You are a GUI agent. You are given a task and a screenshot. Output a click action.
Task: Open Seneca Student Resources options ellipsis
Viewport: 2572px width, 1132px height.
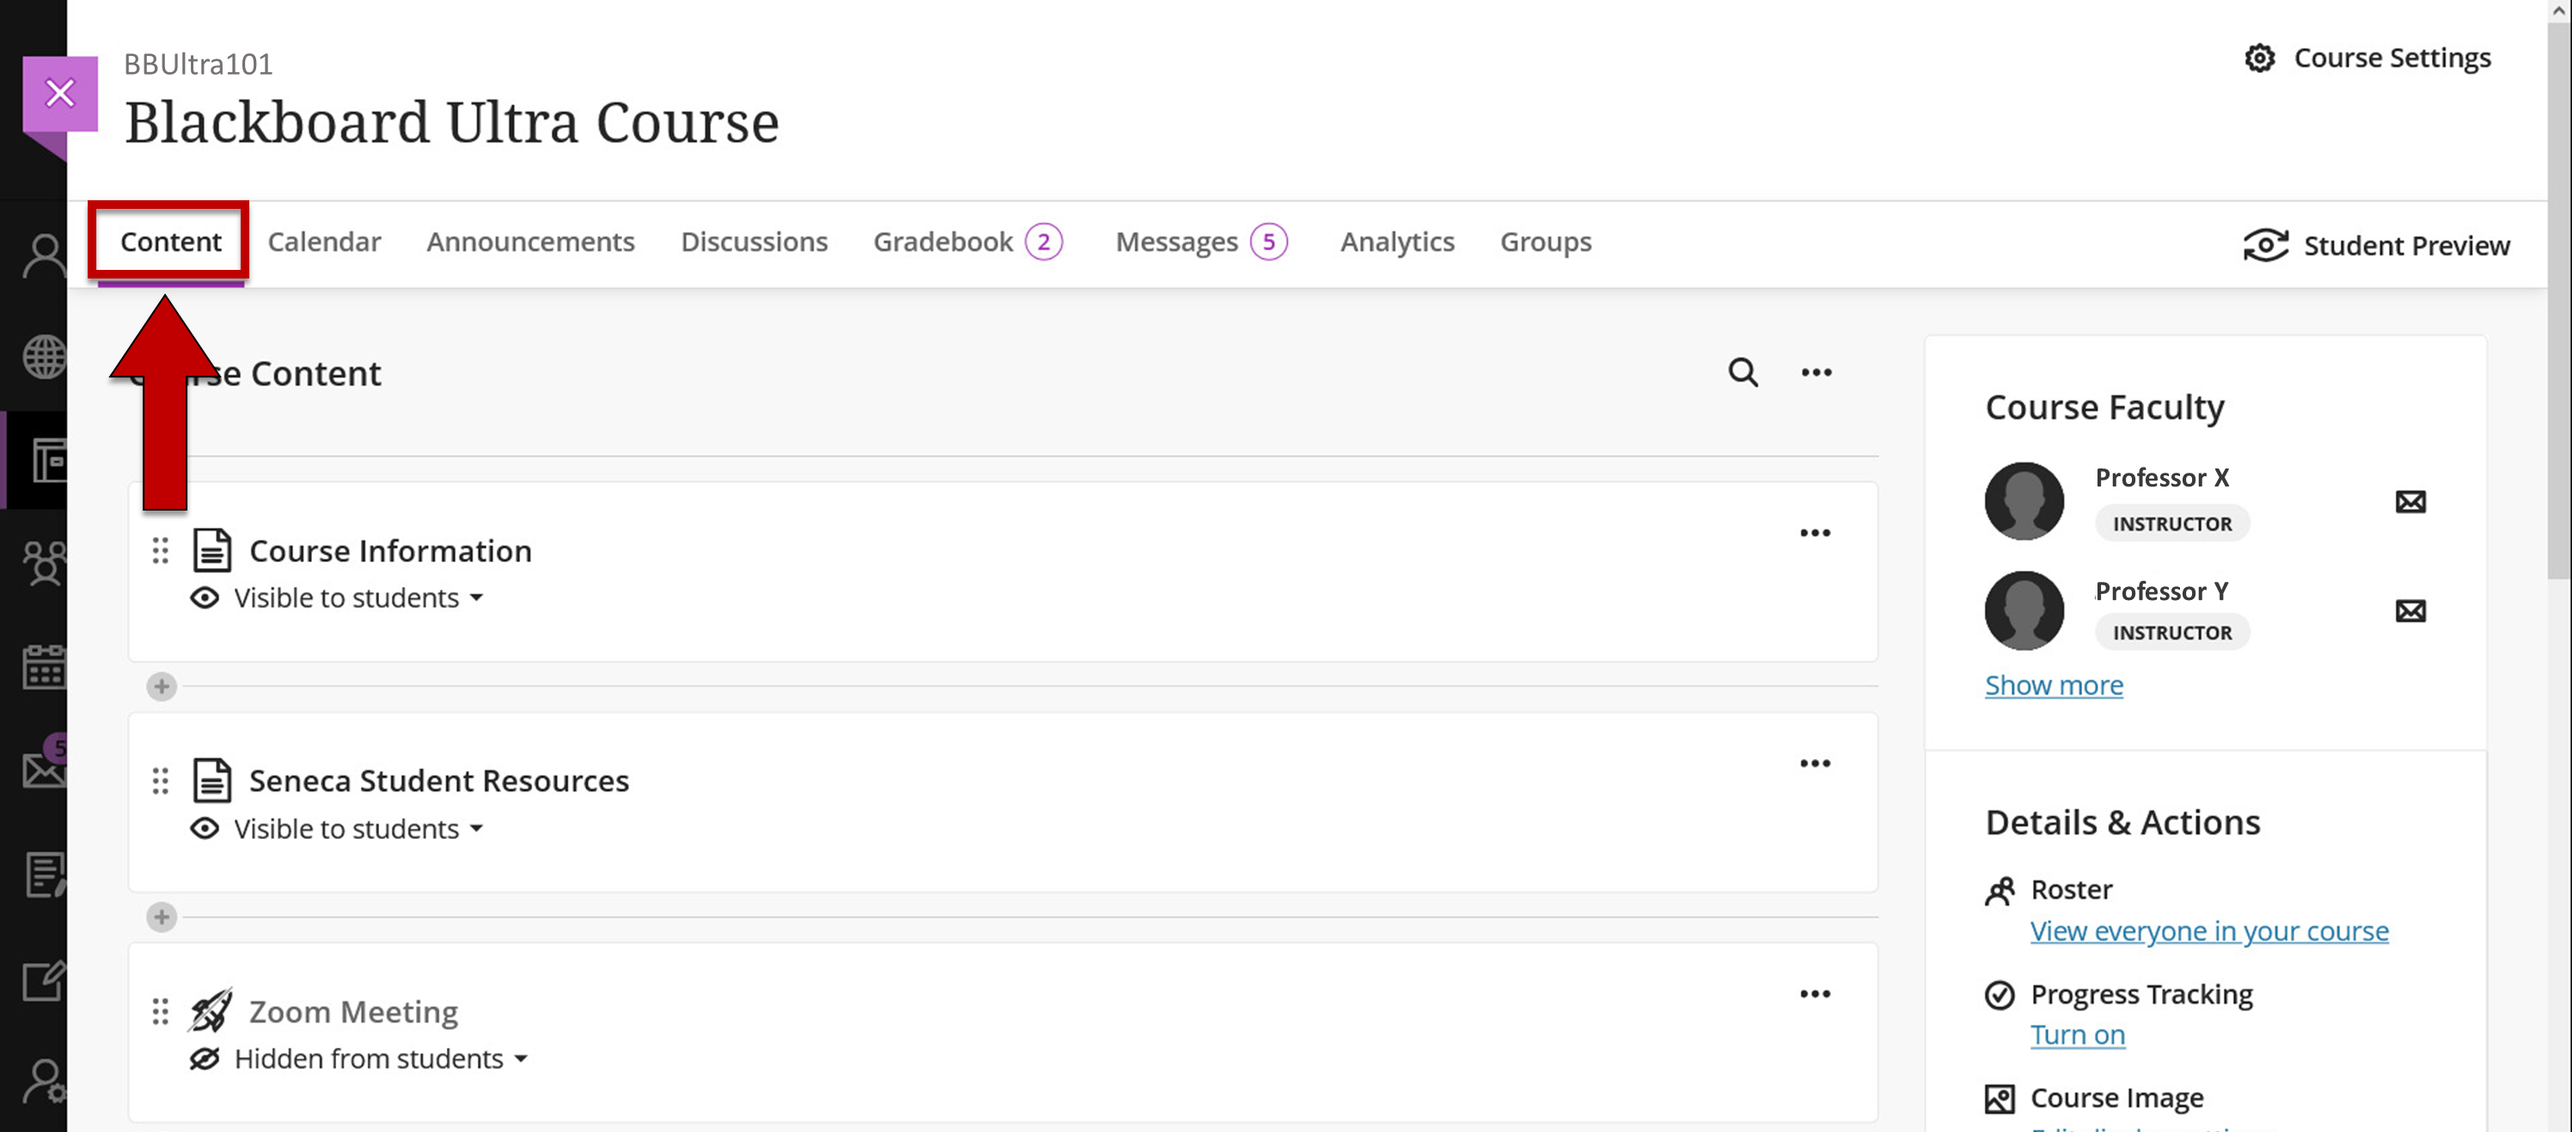(1816, 763)
